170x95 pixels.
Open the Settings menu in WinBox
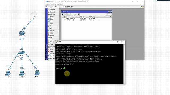click(x=54, y=4)
